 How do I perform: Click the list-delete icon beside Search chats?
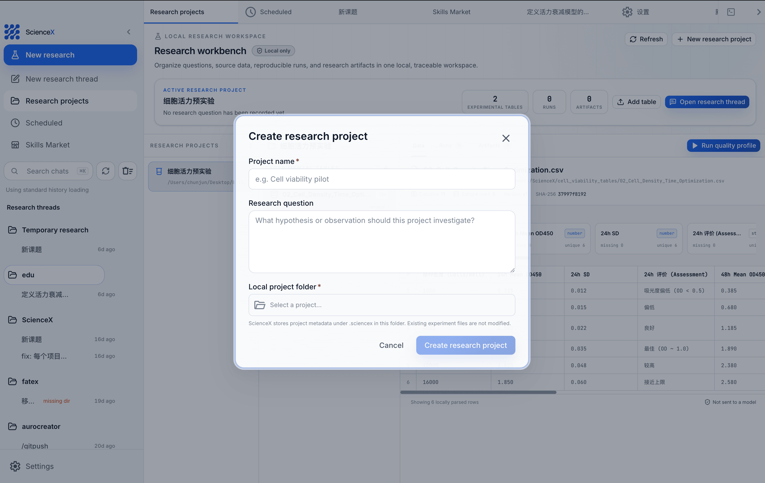click(128, 171)
